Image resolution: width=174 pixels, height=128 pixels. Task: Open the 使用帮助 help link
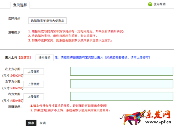[x=159, y=4]
